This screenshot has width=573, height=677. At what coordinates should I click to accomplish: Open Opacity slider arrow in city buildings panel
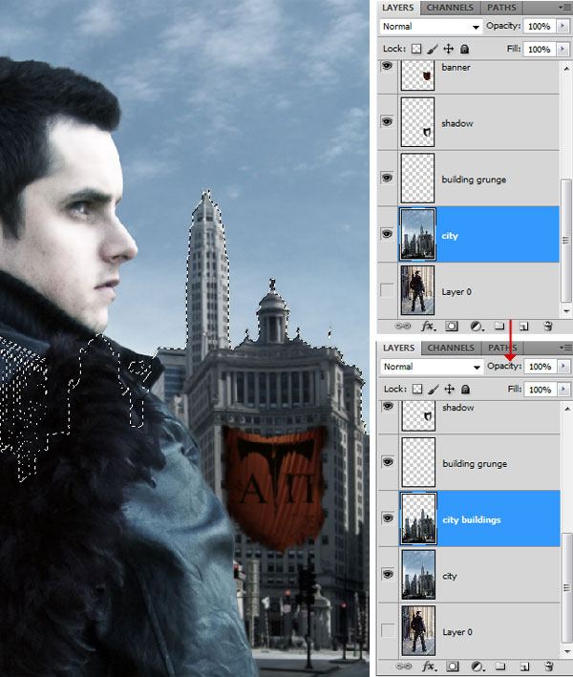[563, 366]
